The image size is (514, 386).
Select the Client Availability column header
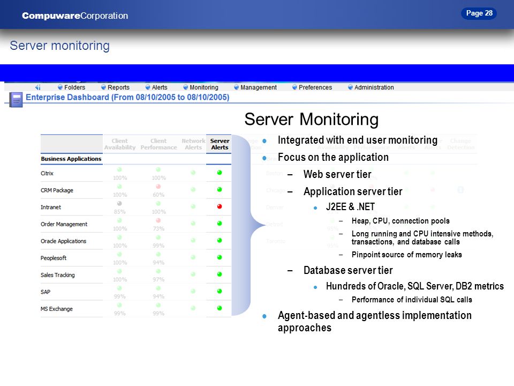[x=119, y=144]
